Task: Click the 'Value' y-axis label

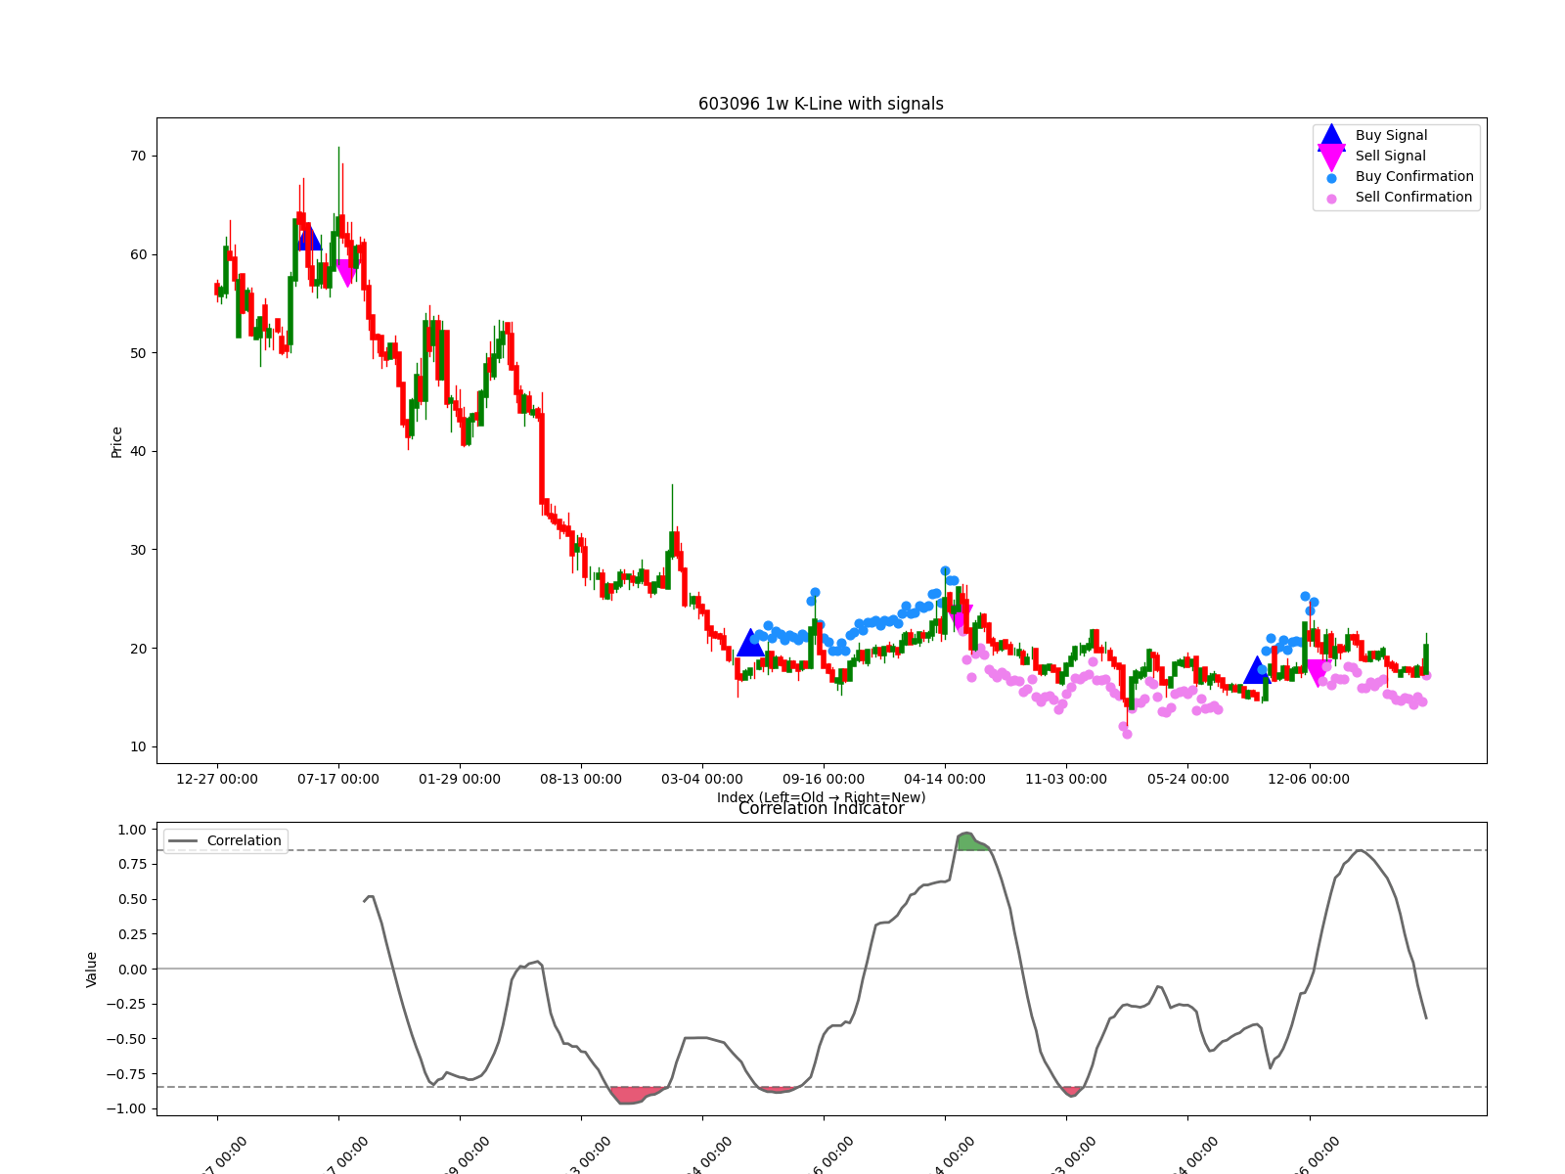Action: (x=92, y=970)
